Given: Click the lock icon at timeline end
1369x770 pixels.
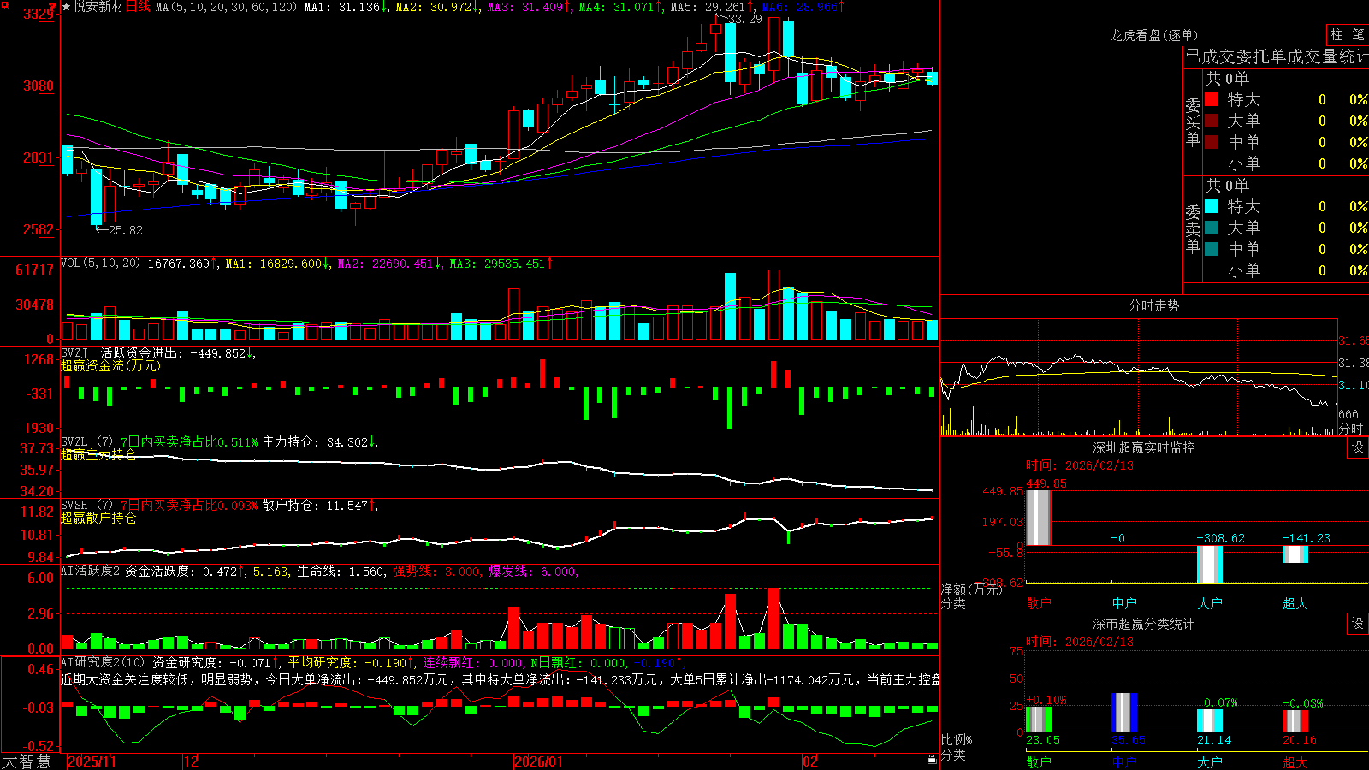Looking at the screenshot, I should [x=932, y=760].
